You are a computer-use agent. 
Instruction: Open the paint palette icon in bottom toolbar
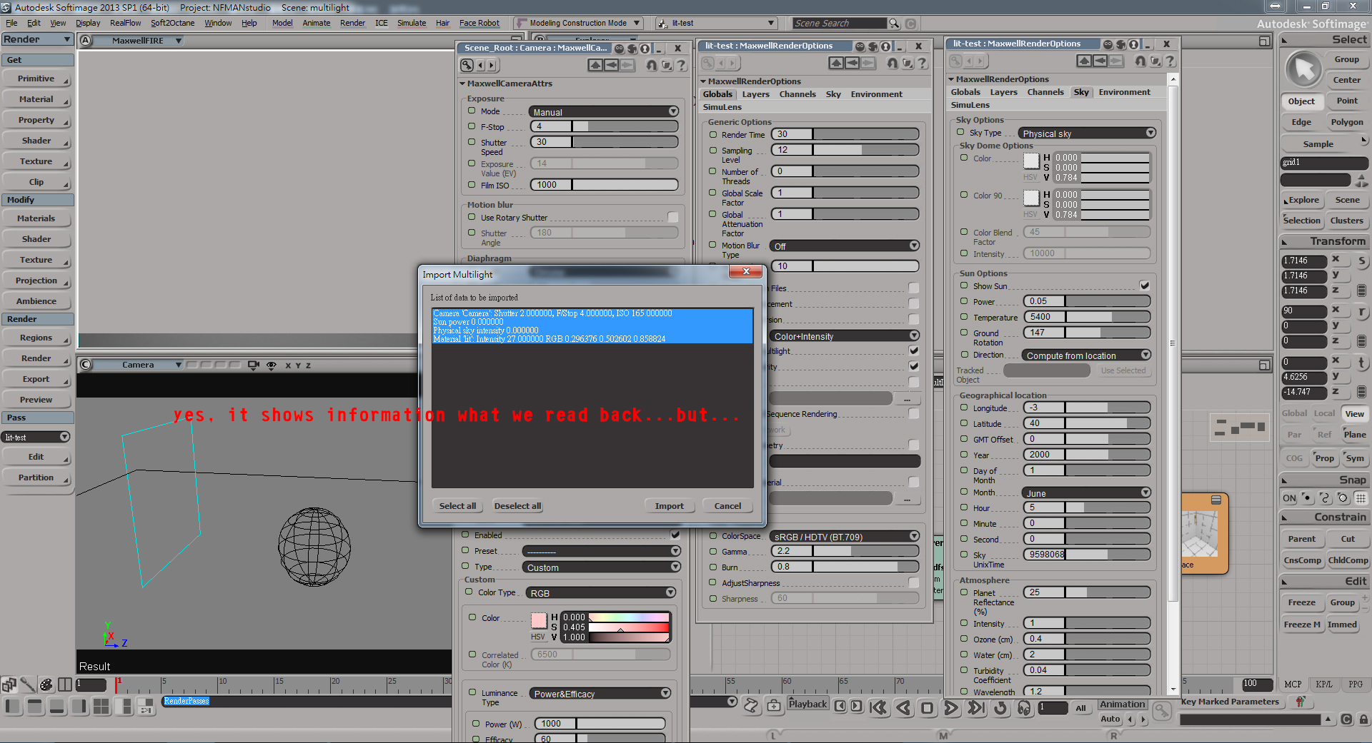(46, 685)
